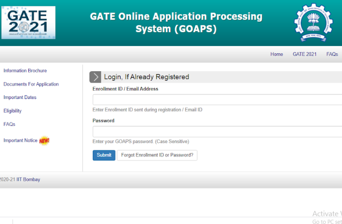Open the Eligibility sidebar link
This screenshot has height=224, width=342.
click(x=12, y=111)
